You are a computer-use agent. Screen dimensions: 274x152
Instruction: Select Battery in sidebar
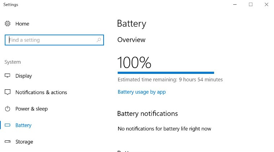tap(23, 125)
